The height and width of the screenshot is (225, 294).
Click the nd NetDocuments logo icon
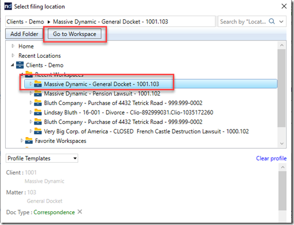coord(8,6)
